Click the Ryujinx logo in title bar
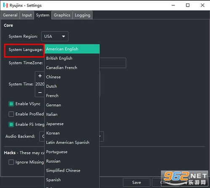This screenshot has height=188, width=210. (5, 5)
